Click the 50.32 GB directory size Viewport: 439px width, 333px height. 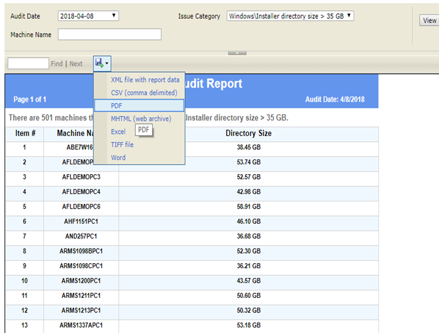(249, 311)
